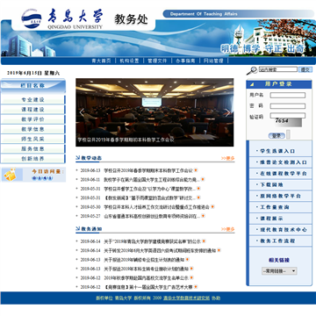316x316 pixels.
Task: Focus the 密码 input field
Action: [x=288, y=106]
